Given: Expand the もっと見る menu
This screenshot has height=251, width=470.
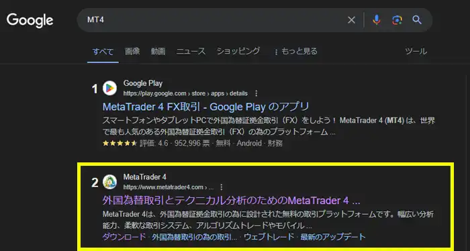Looking at the screenshot, I should tap(296, 52).
